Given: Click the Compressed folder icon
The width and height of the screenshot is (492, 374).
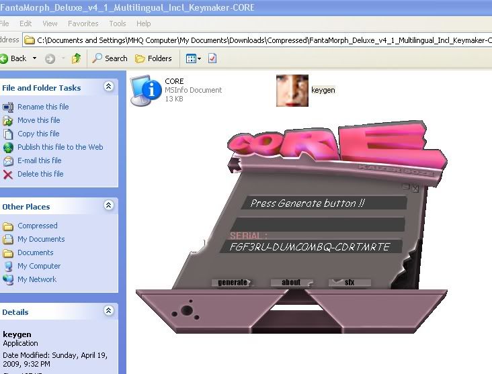Looking at the screenshot, I should tap(8, 226).
